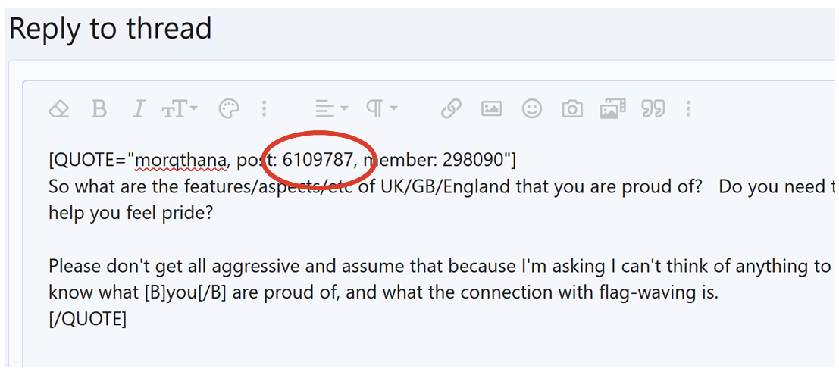Insert a quote block
Screen dimensions: 839x372
click(653, 110)
